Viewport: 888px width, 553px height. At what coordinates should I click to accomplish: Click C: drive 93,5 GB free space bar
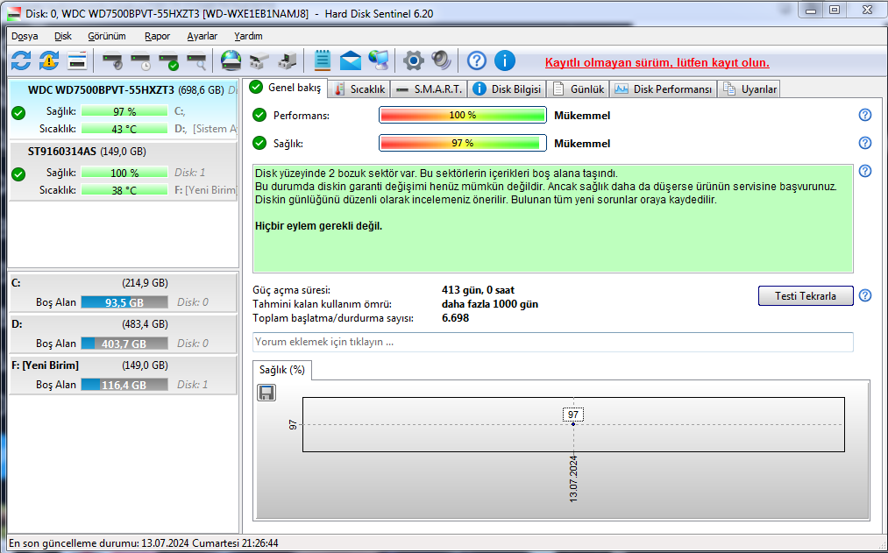click(124, 302)
